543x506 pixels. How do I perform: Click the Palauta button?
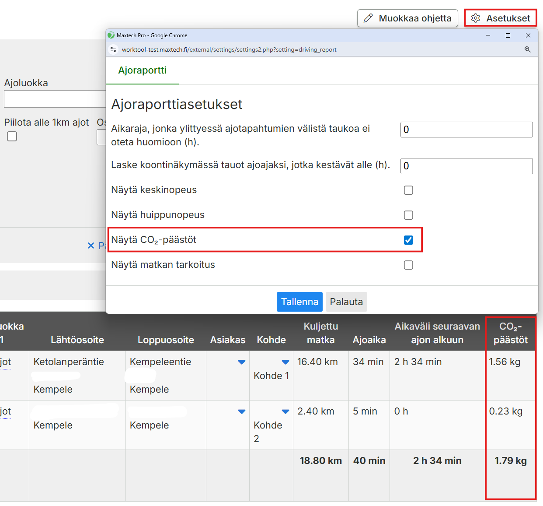pyautogui.click(x=346, y=302)
